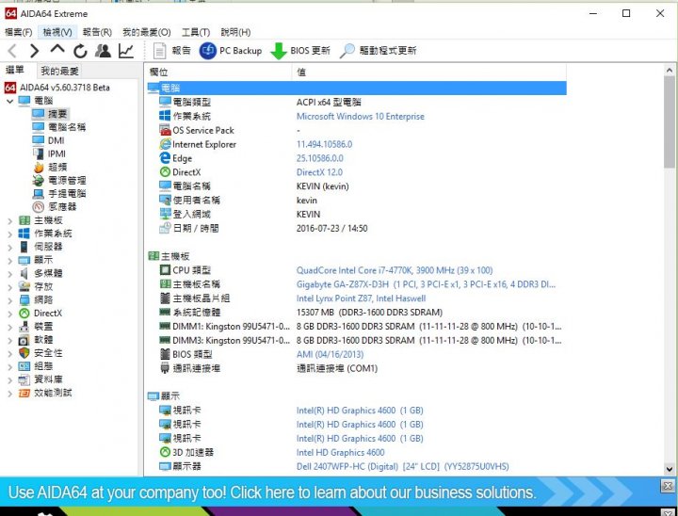Click the 報告 report toolbar button

[171, 51]
